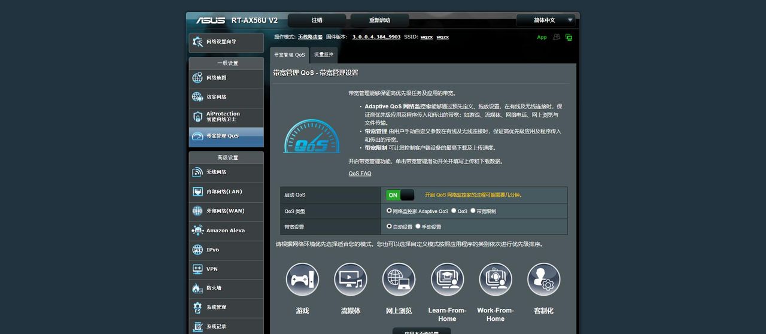Image resolution: width=766 pixels, height=334 pixels.
Task: Switch to the 带宽管理 QoS tab
Action: pyautogui.click(x=290, y=55)
